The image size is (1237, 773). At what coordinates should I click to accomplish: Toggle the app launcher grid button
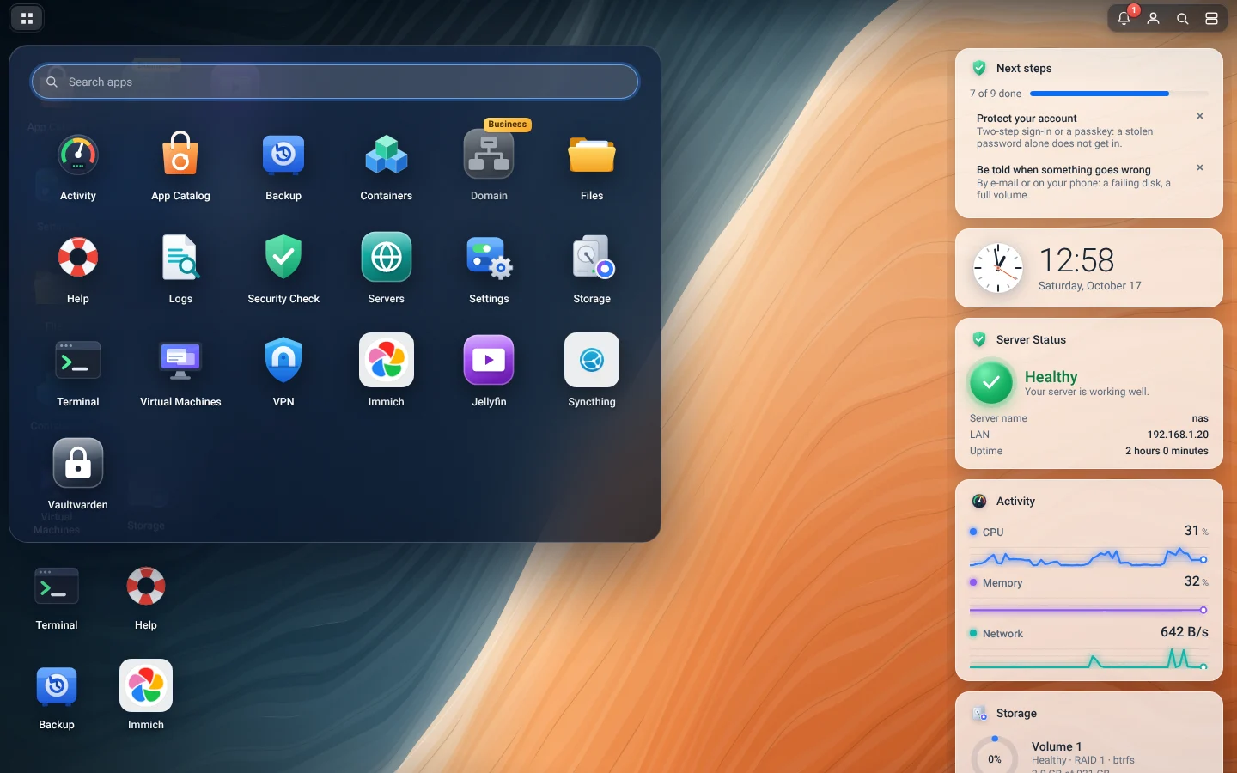pos(27,18)
